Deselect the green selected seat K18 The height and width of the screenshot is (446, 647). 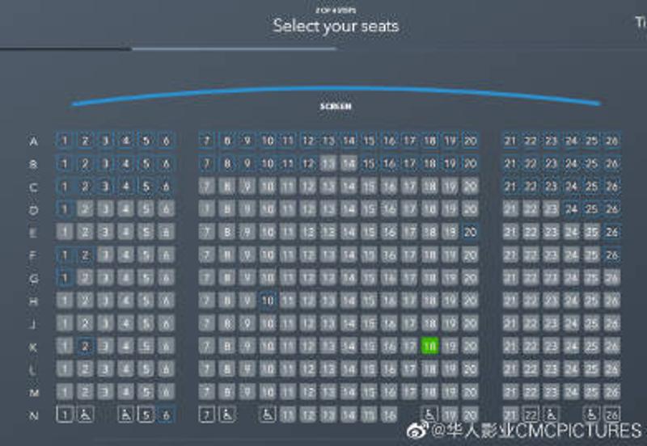[x=430, y=346]
